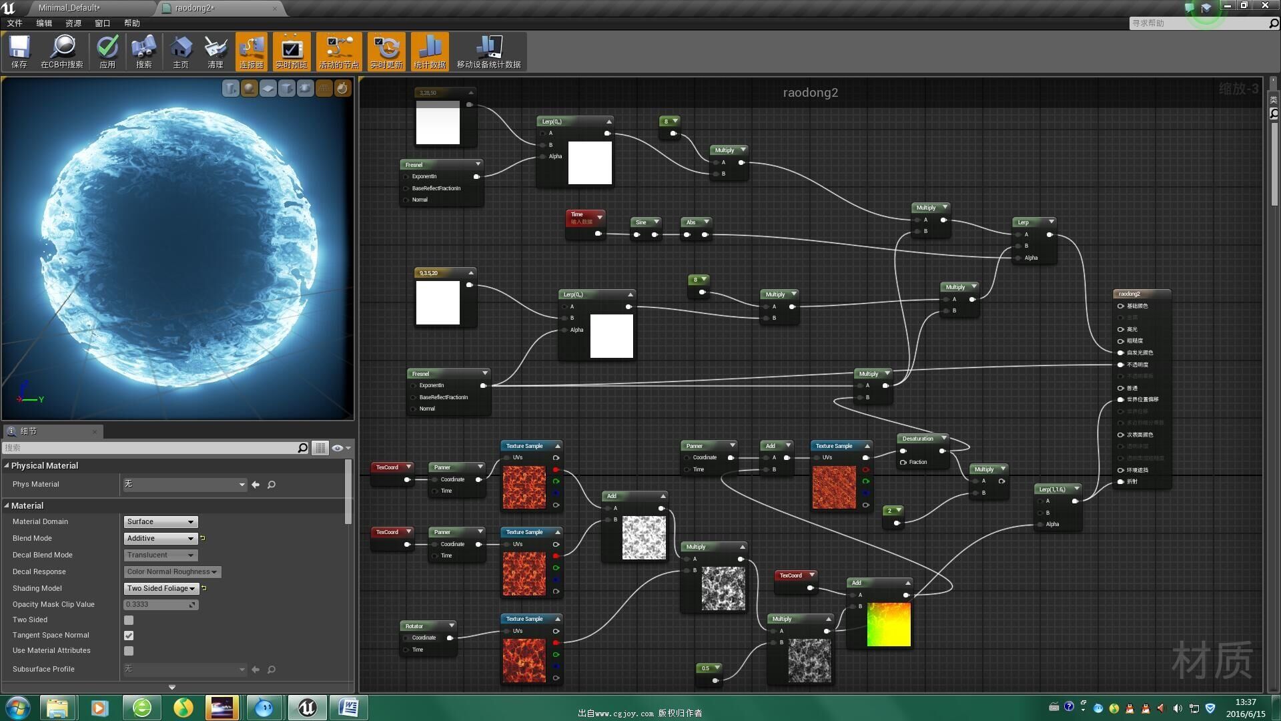
Task: Click the 自发光颜色 emissive color pin
Action: click(1120, 352)
